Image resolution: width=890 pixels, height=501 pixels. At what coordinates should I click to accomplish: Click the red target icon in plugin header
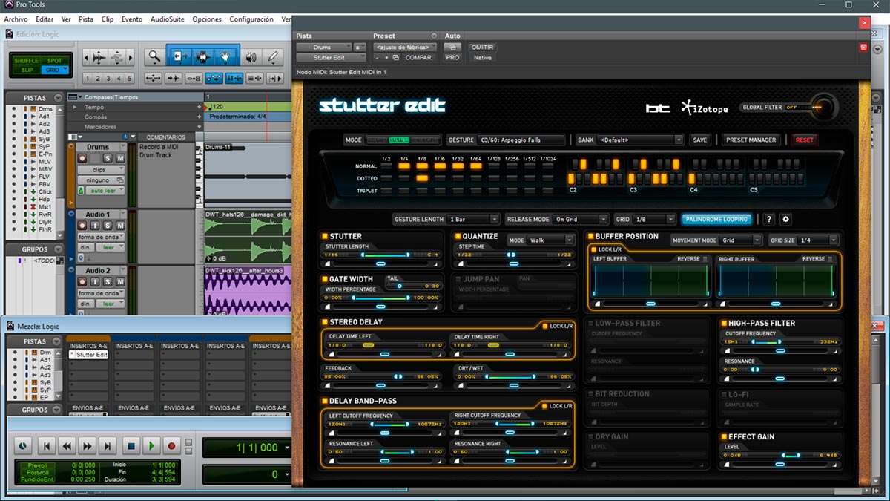tap(863, 48)
